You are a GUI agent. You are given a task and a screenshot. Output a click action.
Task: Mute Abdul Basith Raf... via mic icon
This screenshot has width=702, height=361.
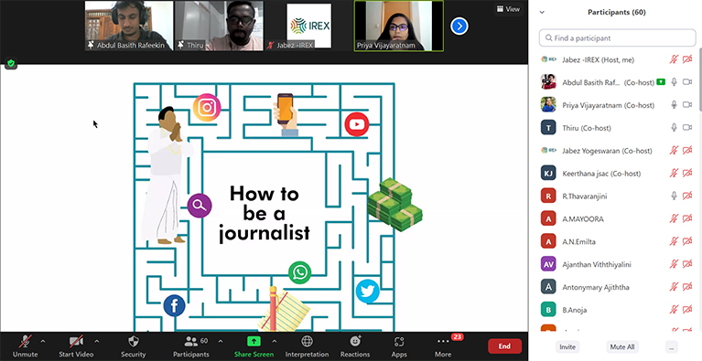pos(674,82)
